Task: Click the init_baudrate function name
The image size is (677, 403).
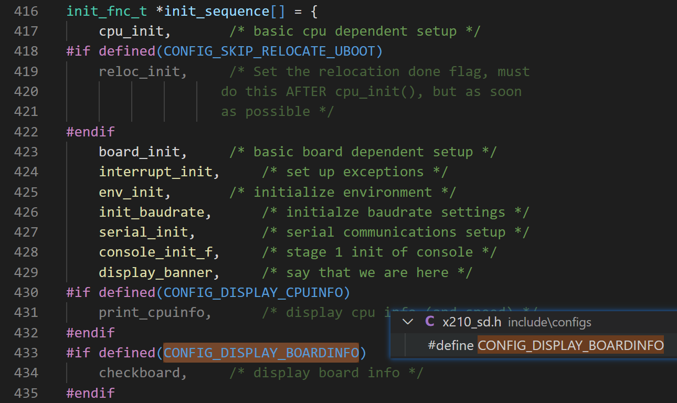Action: pyautogui.click(x=151, y=212)
